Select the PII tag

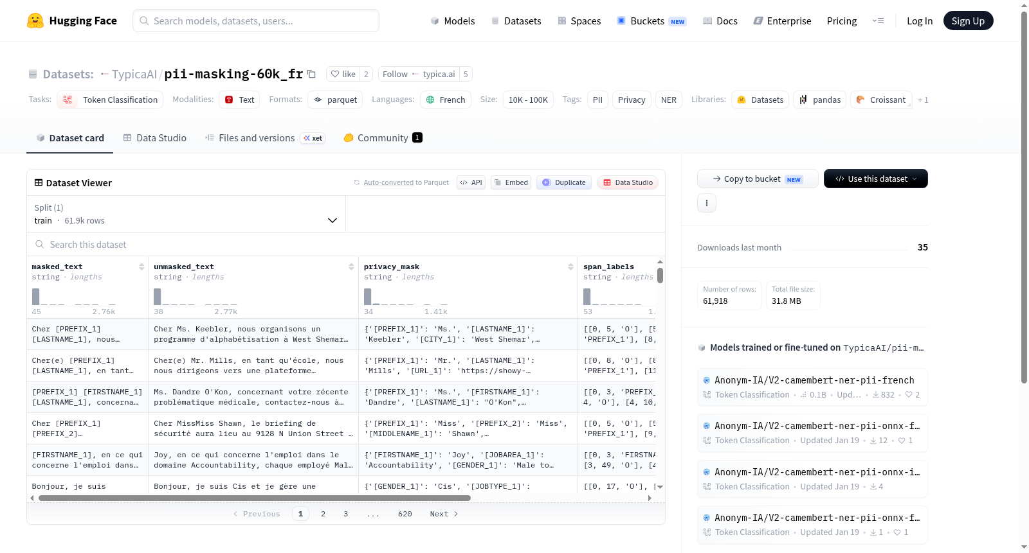coord(597,100)
